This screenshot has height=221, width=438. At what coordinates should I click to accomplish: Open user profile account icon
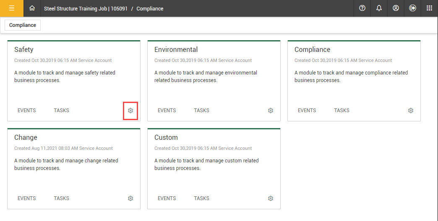click(396, 8)
